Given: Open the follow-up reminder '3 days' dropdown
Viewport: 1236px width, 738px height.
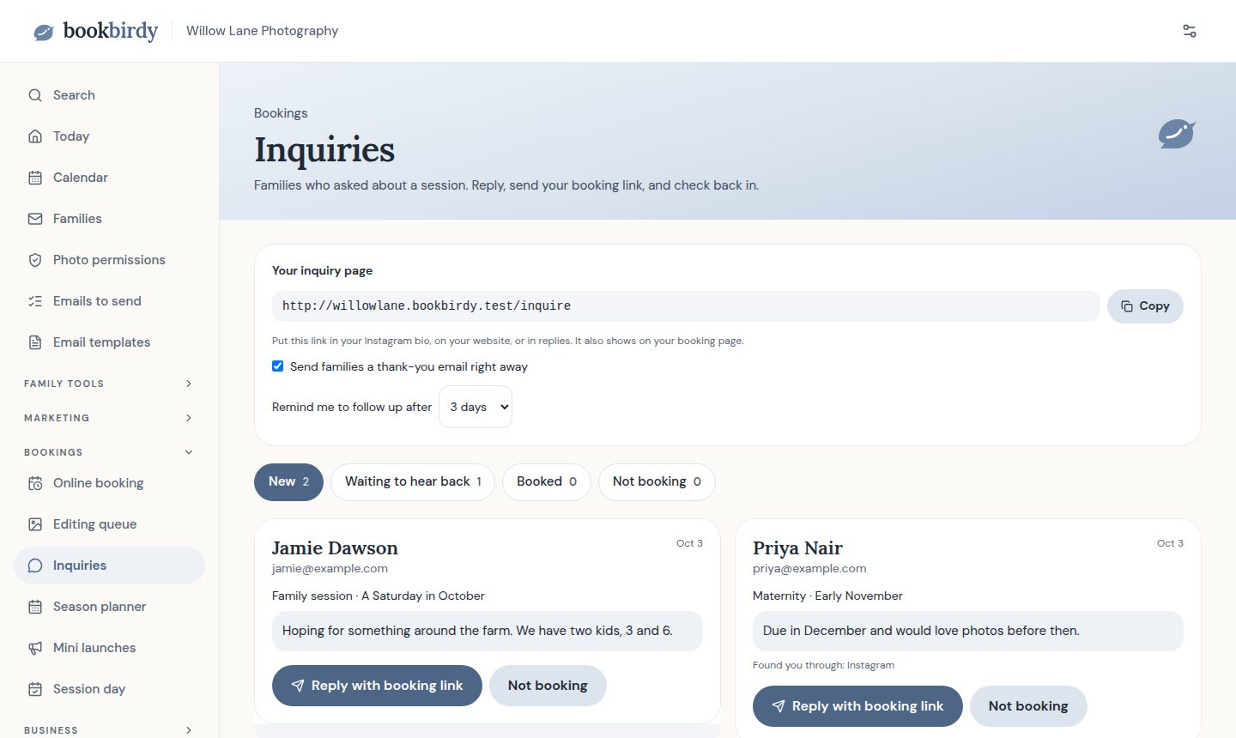Looking at the screenshot, I should tap(476, 407).
